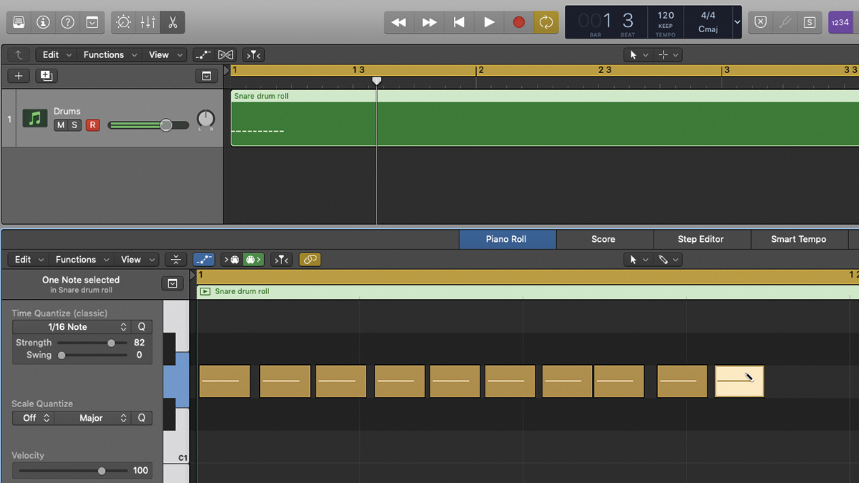859x483 pixels.
Task: Open the tracks area View menu
Action: (165, 54)
